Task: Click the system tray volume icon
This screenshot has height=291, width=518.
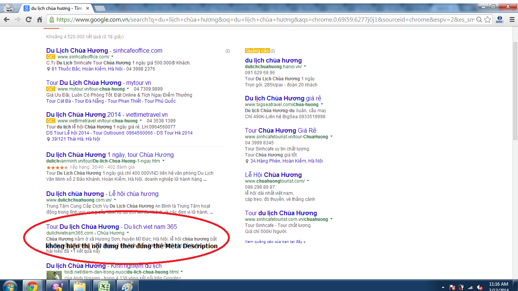Action: (479, 287)
